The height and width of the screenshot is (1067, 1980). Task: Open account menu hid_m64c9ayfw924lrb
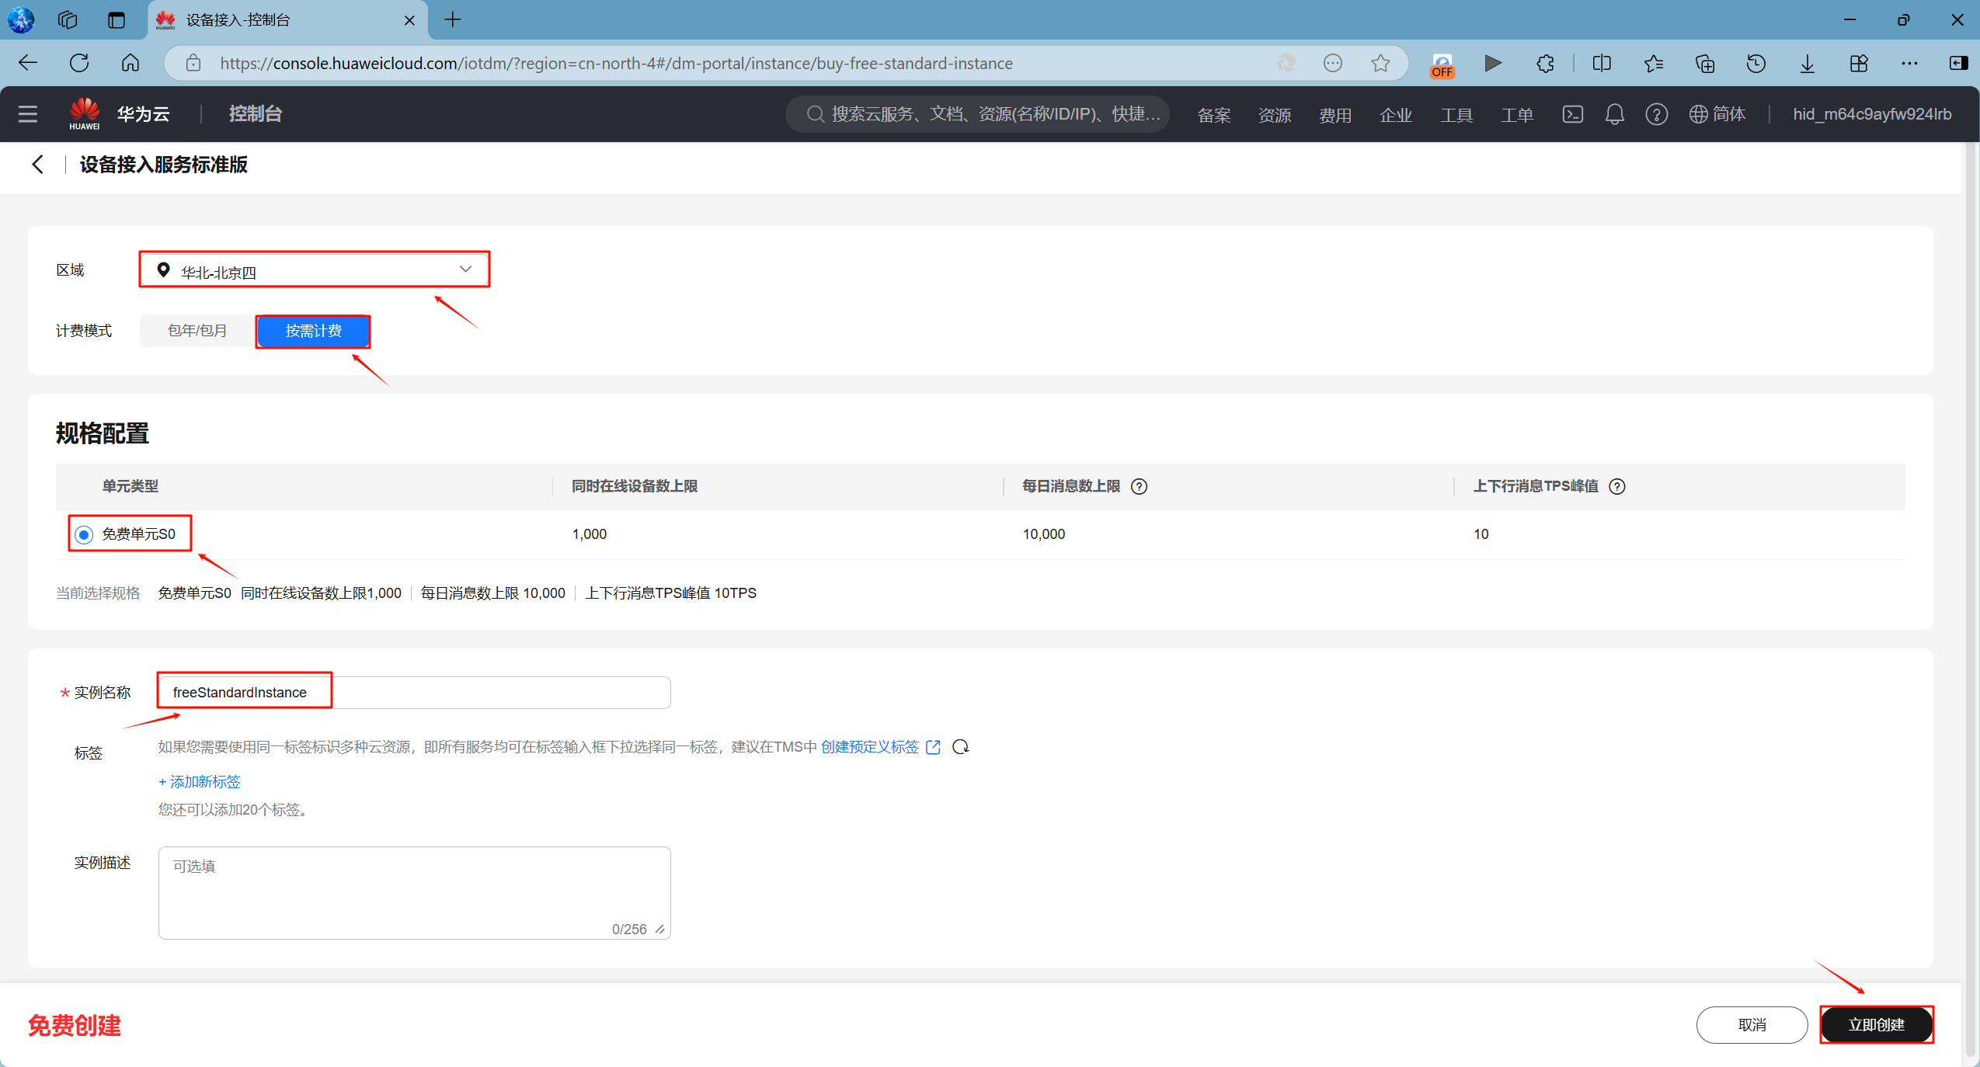point(1871,114)
